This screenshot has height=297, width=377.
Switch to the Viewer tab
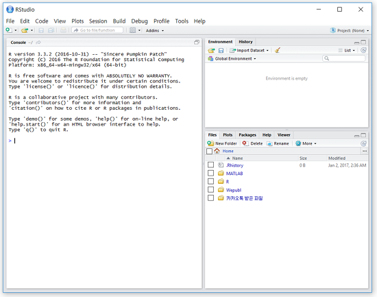[x=284, y=135]
